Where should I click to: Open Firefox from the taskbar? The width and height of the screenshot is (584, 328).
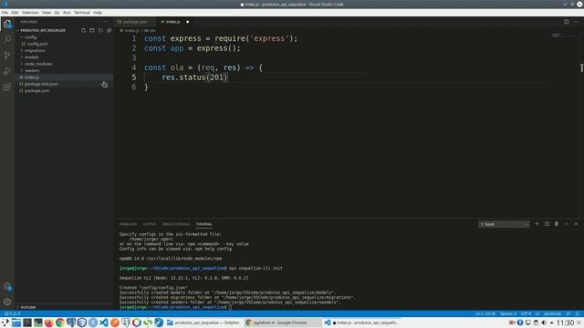(48, 323)
